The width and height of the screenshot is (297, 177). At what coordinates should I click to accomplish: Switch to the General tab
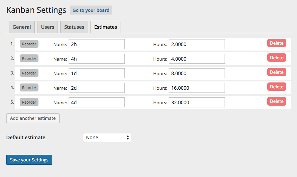(x=21, y=27)
